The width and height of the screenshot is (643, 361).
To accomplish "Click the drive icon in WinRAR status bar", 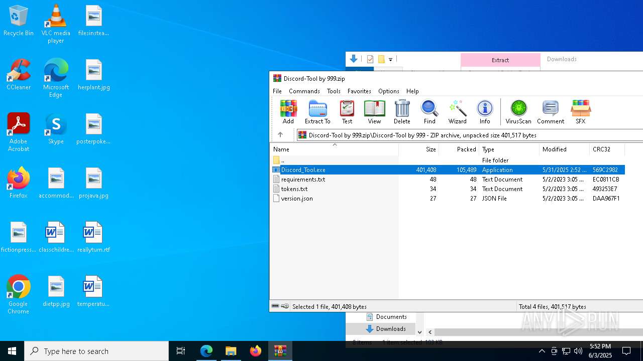I will click(275, 306).
